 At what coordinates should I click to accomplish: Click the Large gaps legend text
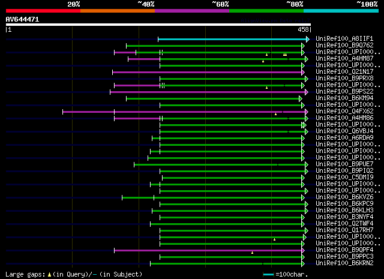click(x=25, y=275)
